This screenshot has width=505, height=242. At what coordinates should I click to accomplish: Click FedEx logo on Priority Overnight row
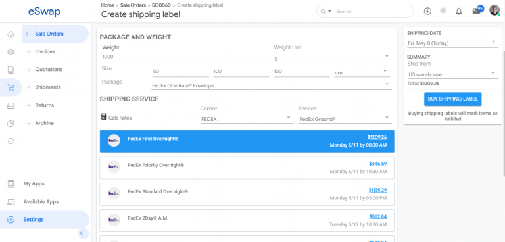point(114,167)
